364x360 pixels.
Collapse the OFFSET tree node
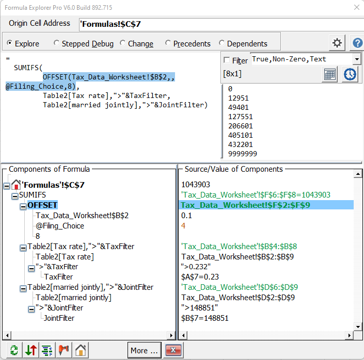23,206
